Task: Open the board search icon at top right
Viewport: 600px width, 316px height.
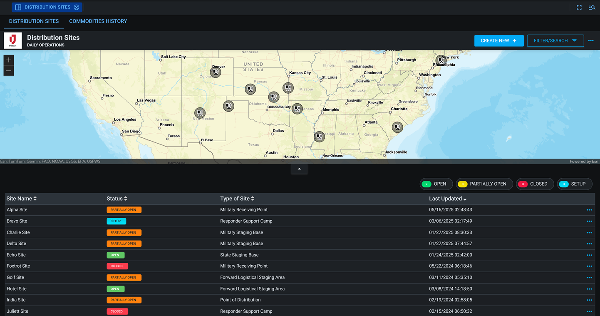Action: (592, 7)
